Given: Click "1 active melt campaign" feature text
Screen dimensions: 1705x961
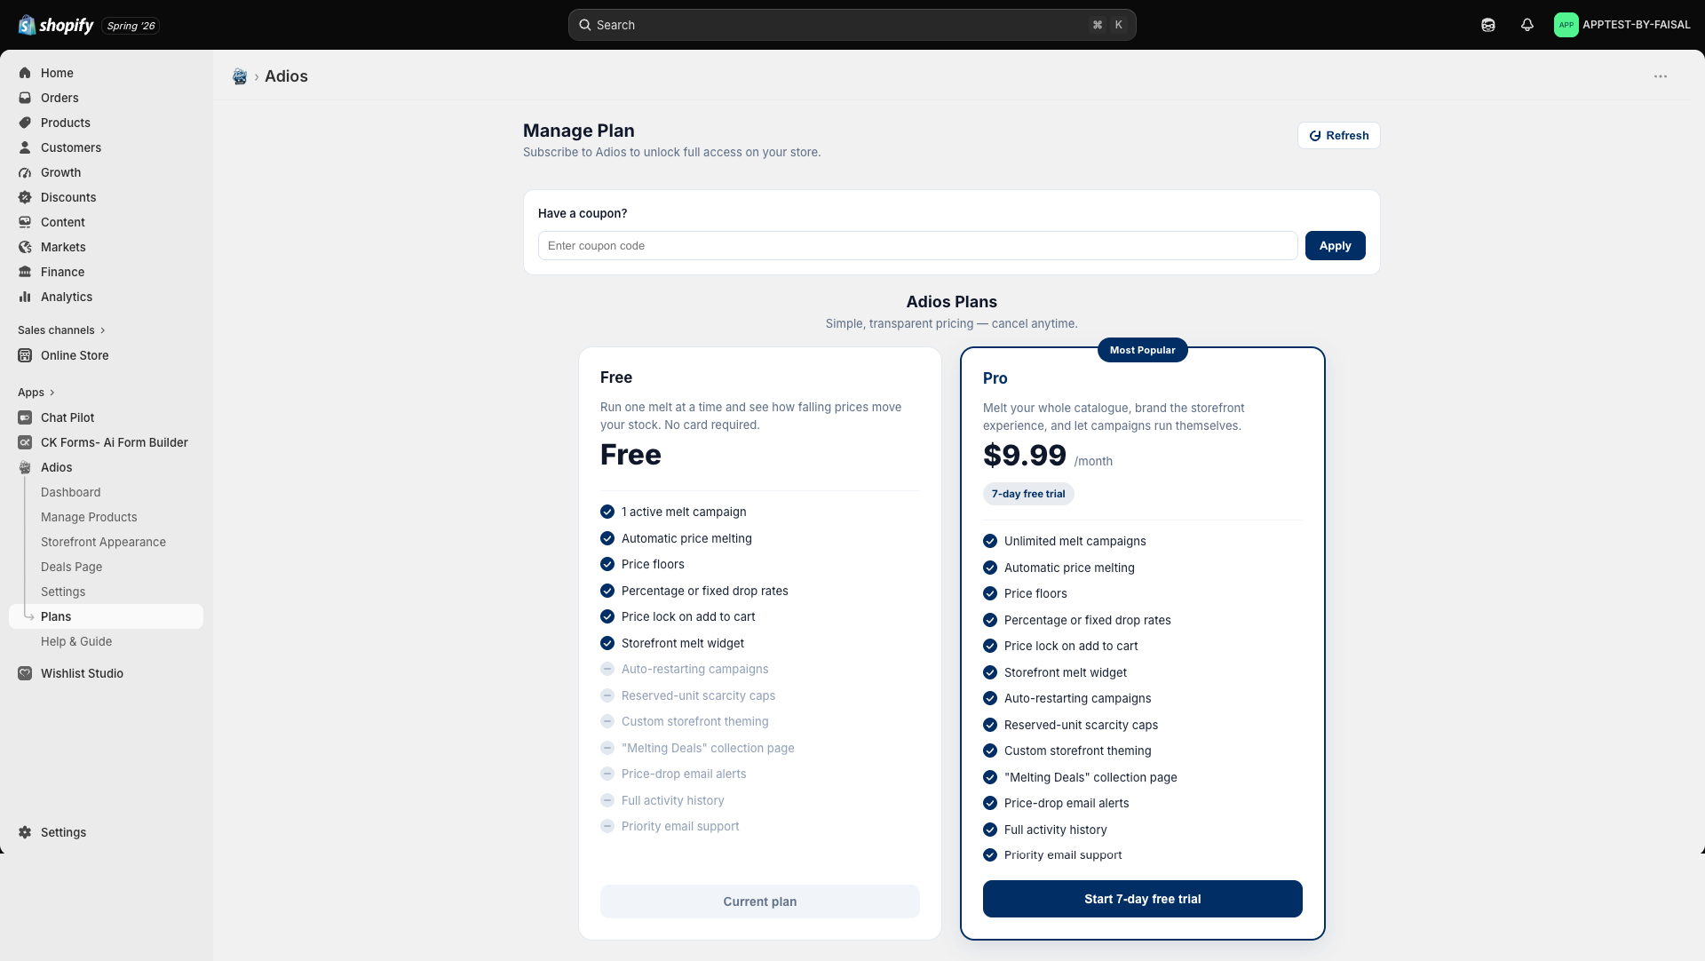Looking at the screenshot, I should 684,512.
